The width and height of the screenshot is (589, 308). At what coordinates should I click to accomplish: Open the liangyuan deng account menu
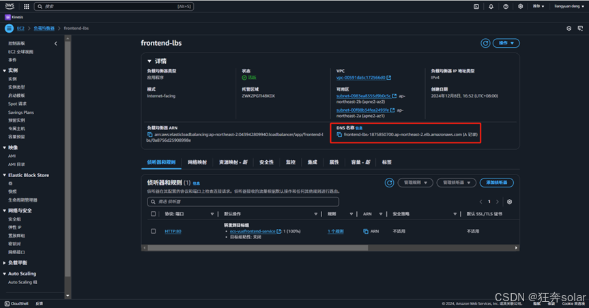[569, 6]
